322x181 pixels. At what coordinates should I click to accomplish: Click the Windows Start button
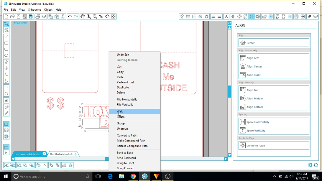(x=6, y=176)
